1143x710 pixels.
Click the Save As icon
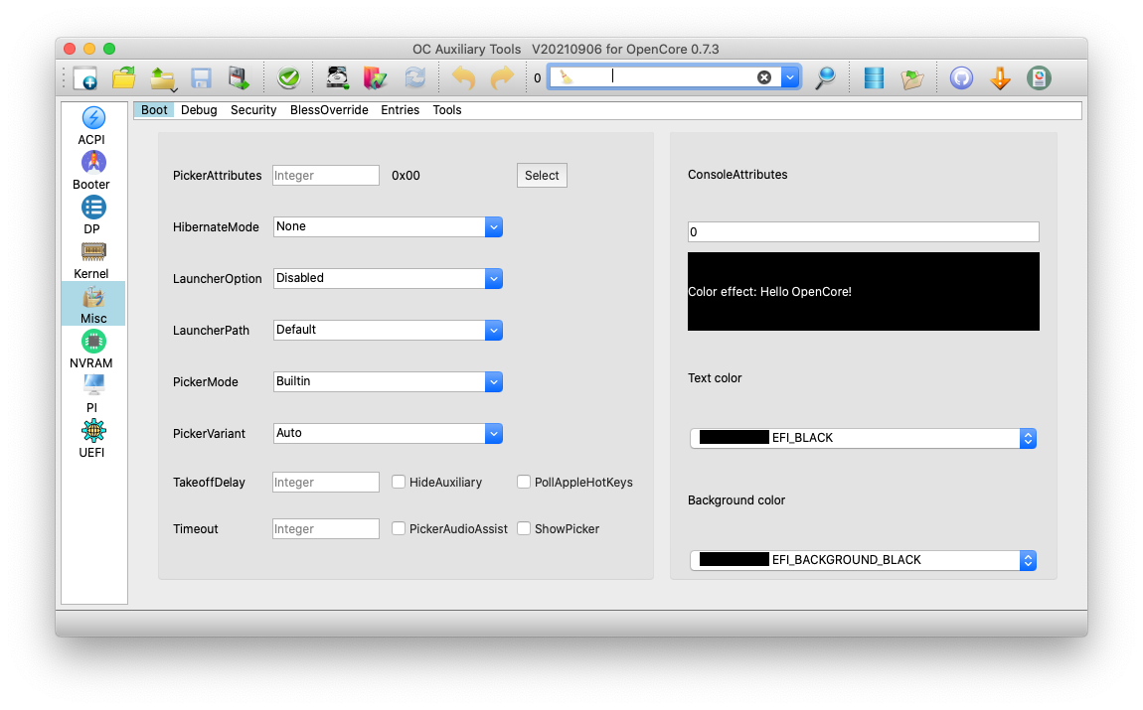[240, 77]
